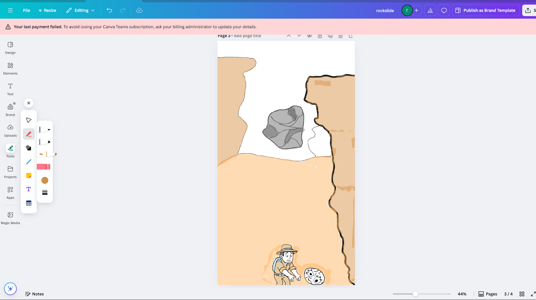
Task: Open Canva AI assistant sparkle button
Action: point(10,288)
